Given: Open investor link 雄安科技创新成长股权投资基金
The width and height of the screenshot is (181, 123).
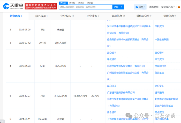Looking at the screenshot, I should pos(128,39).
